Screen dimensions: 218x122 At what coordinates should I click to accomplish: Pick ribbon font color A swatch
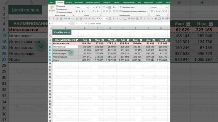pyautogui.click(x=98, y=11)
